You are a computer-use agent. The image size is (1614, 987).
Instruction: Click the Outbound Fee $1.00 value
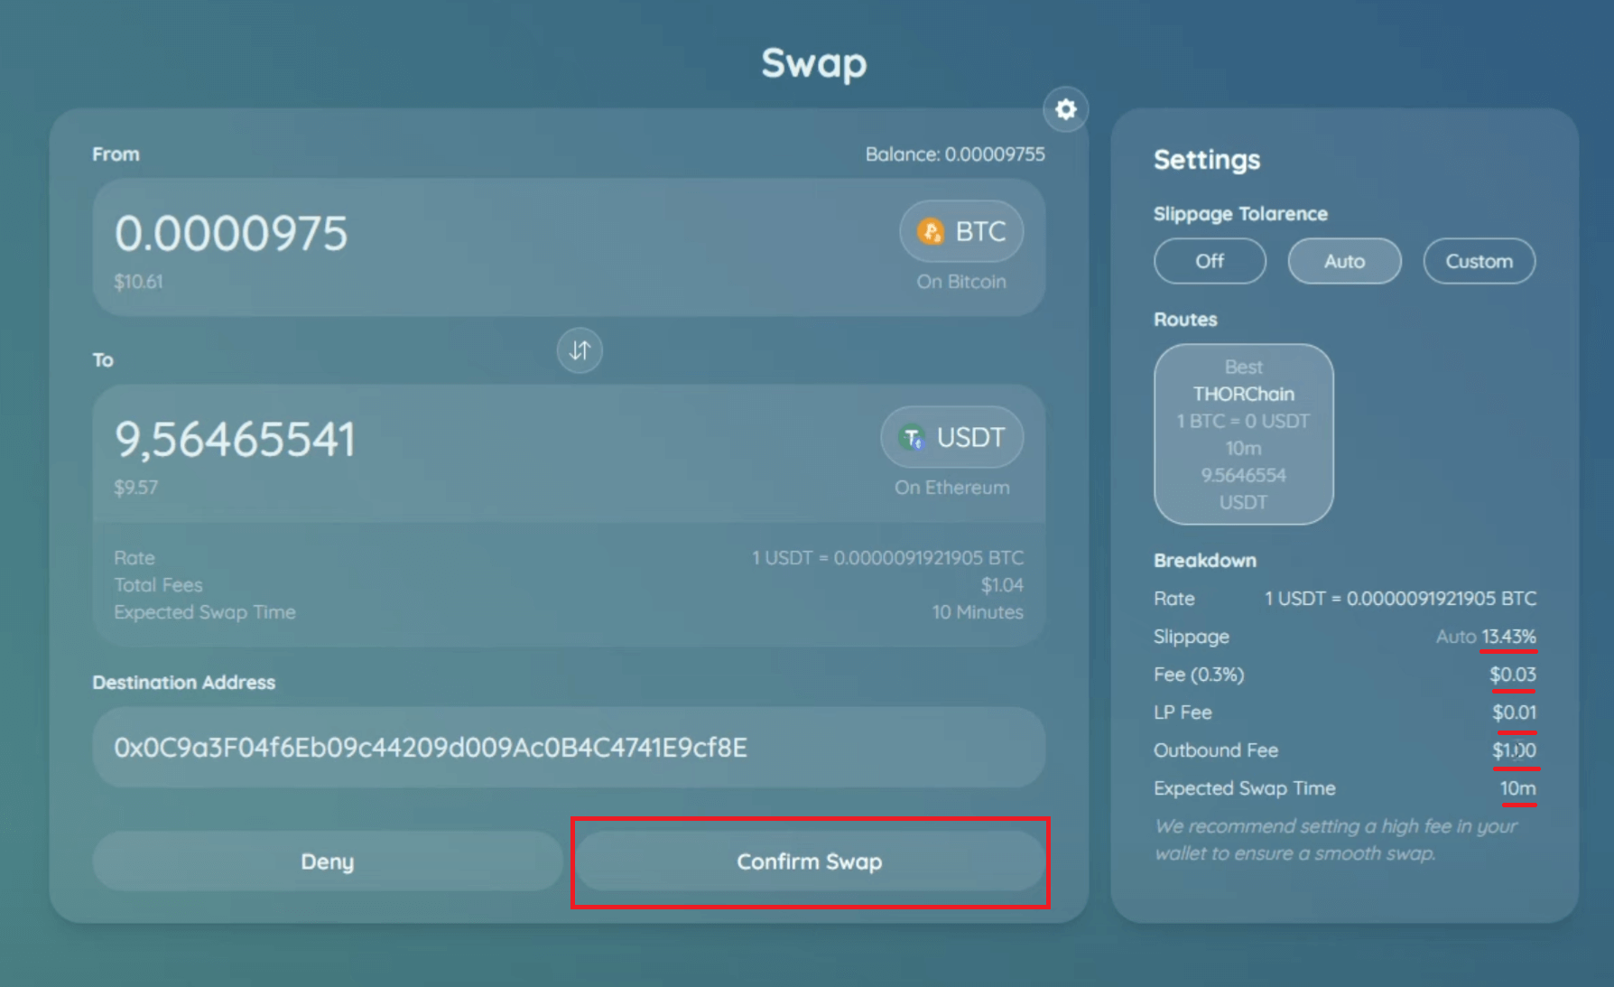coord(1513,750)
